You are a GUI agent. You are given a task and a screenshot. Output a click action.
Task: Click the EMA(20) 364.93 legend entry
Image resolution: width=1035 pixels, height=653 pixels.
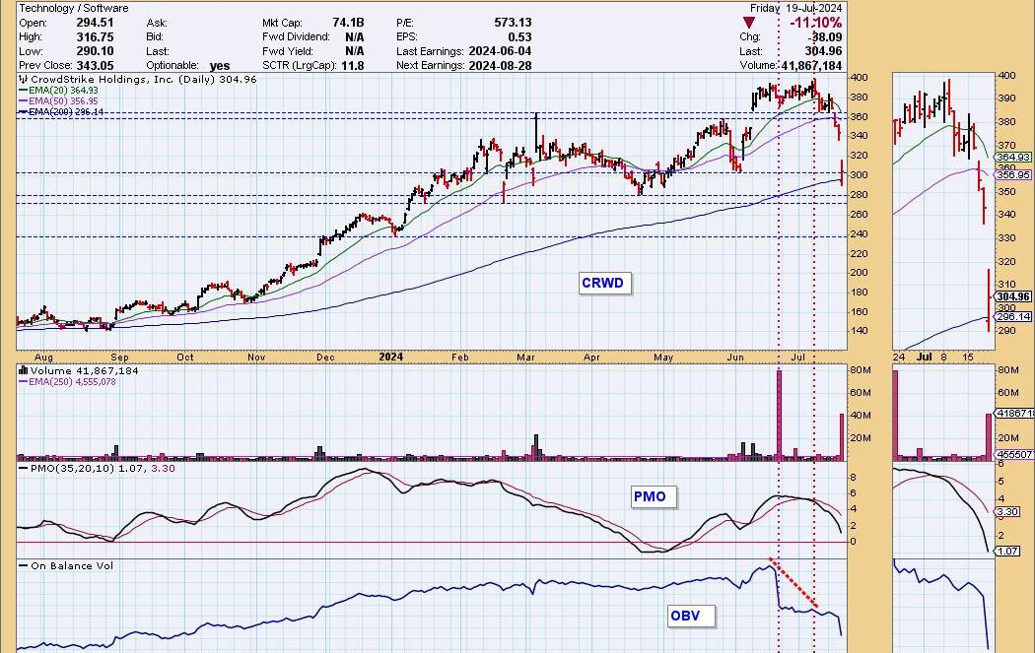[x=59, y=91]
